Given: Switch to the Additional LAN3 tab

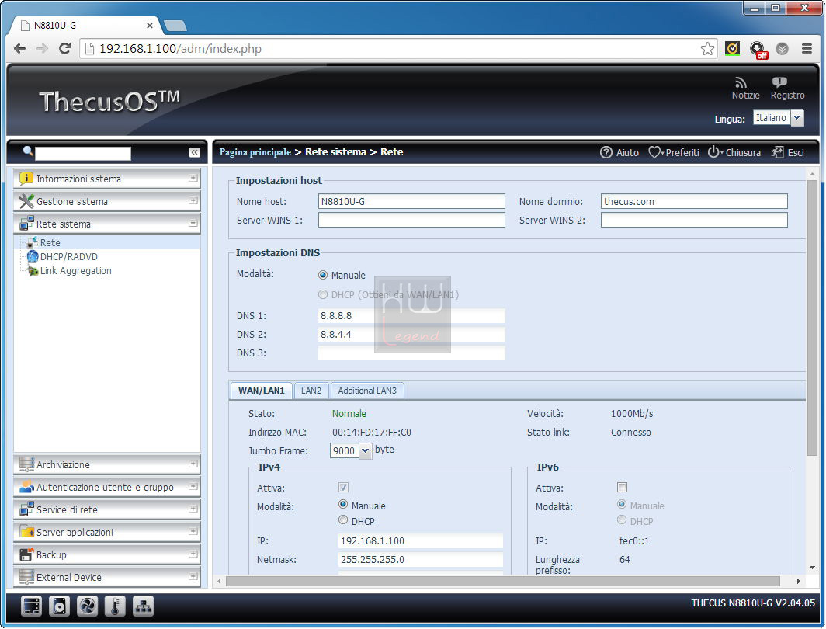Looking at the screenshot, I should coord(367,391).
